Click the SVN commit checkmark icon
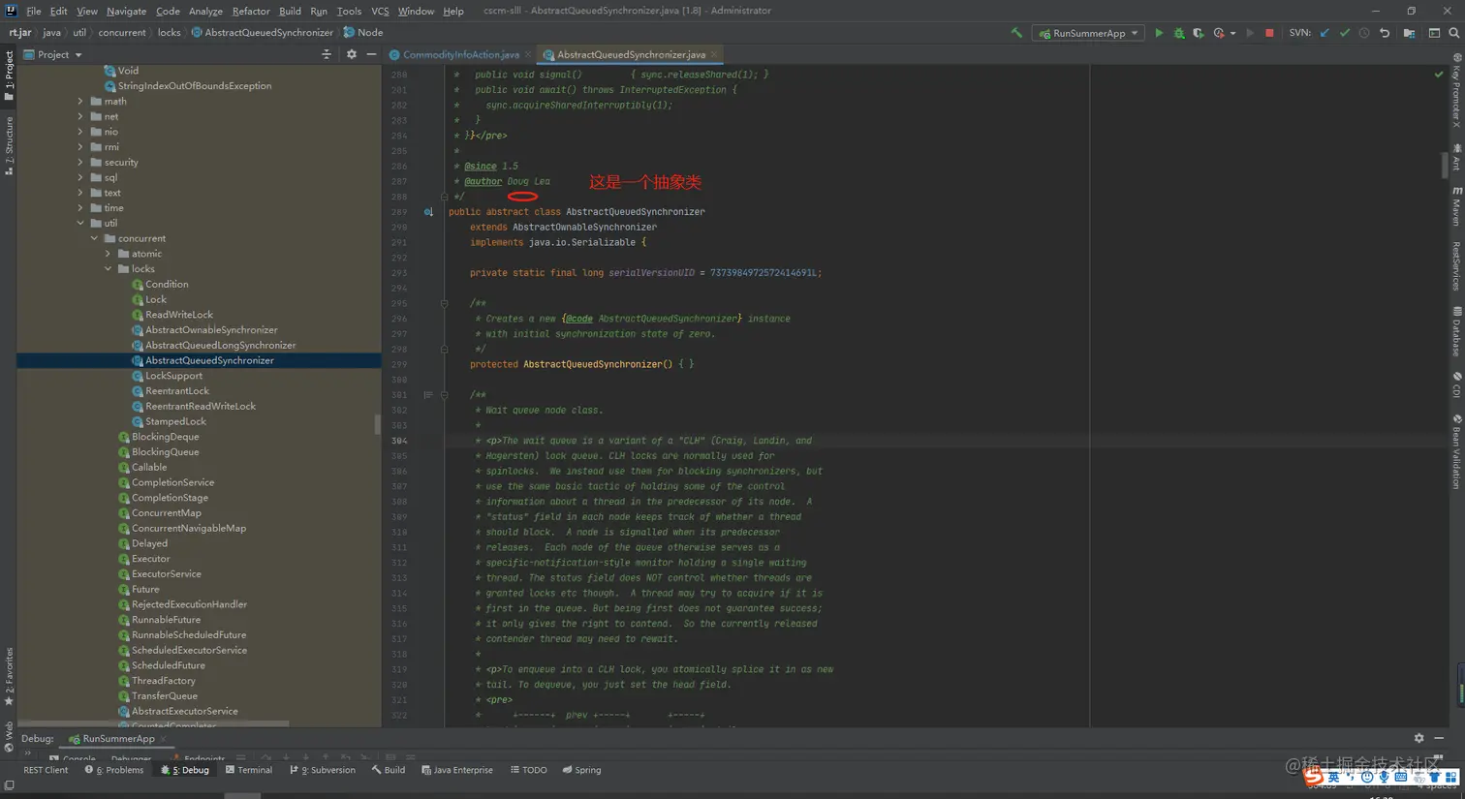The image size is (1465, 799). [1345, 33]
